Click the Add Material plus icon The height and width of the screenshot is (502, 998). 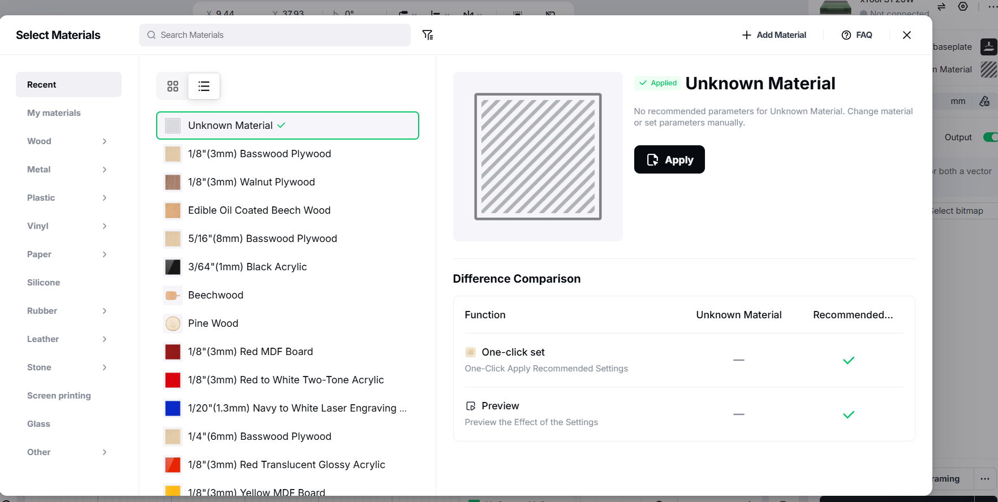[x=747, y=35]
